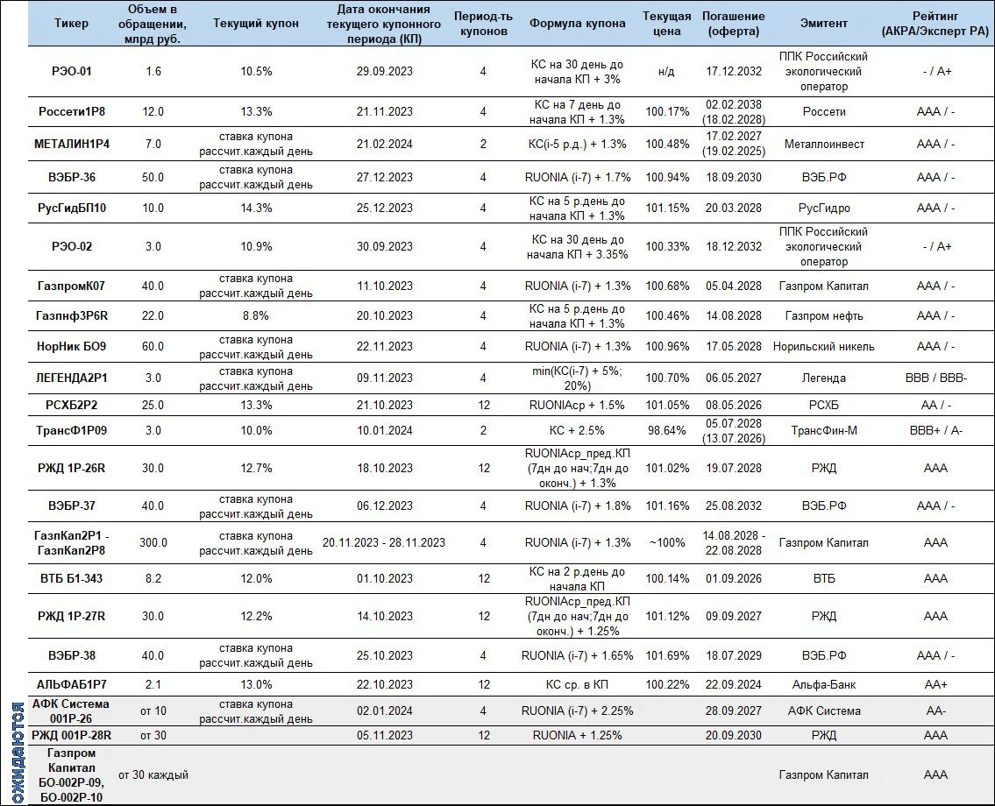
Task: Click the 'Россети1Р8' ticker cell
Action: 72,111
